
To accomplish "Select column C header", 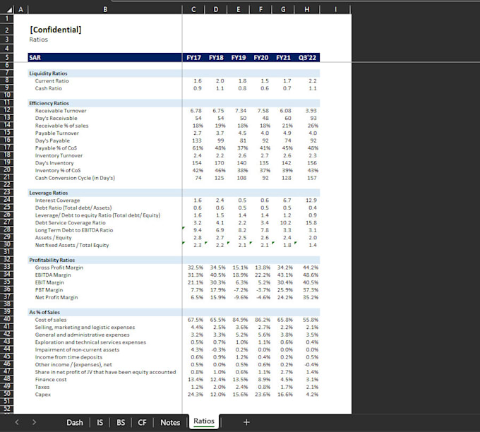I will (193, 9).
